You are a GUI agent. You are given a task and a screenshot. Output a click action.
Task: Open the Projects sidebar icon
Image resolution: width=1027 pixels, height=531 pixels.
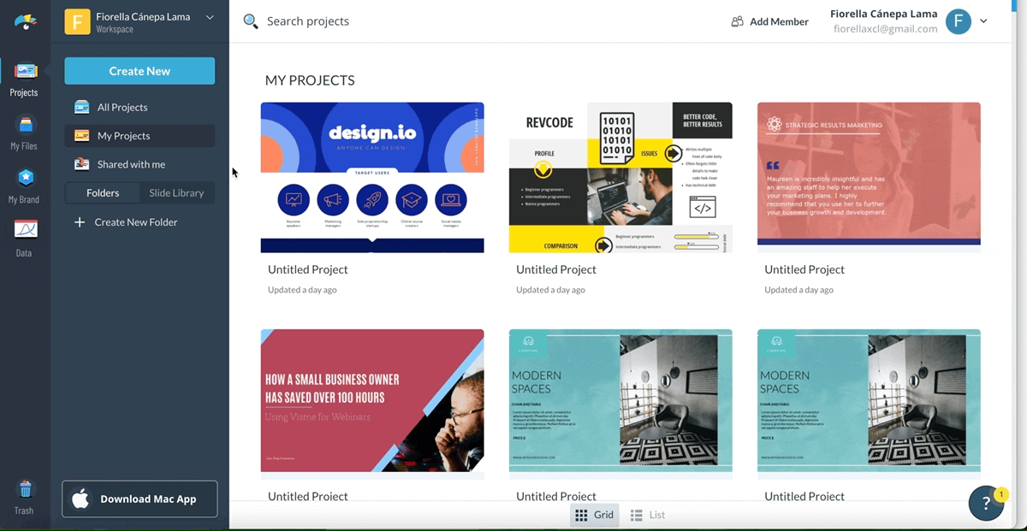[x=25, y=72]
